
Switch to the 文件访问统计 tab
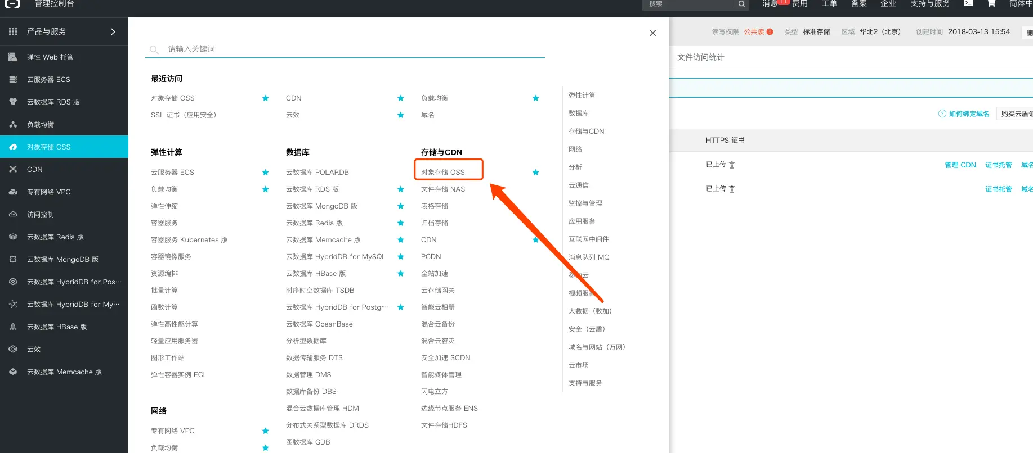click(700, 57)
